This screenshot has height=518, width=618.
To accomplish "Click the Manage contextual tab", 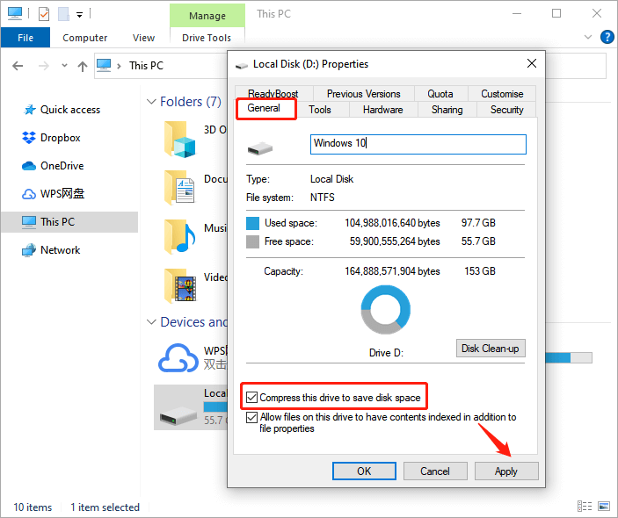I will 207,16.
